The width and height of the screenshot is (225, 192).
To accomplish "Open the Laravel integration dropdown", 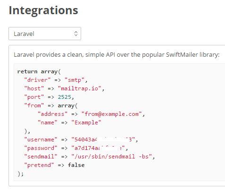I will pos(45,34).
